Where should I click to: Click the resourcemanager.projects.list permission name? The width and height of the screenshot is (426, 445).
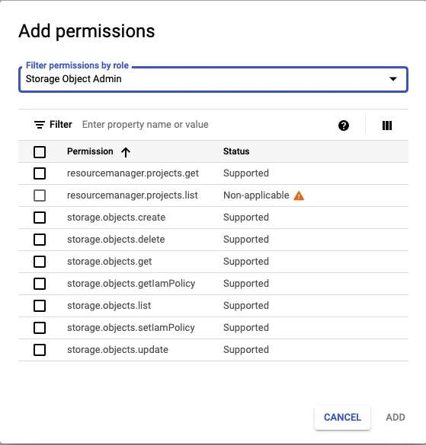(x=133, y=195)
